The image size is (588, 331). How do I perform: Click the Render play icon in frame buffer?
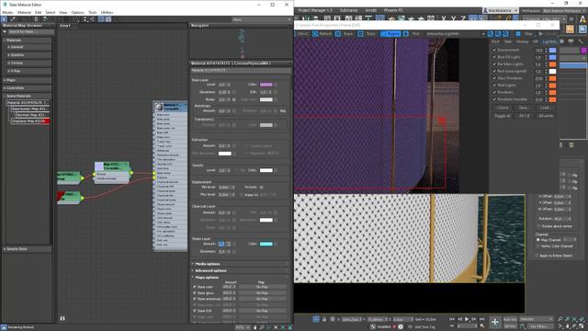pos(541,34)
